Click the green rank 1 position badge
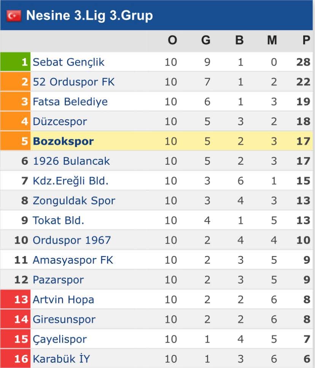Image resolution: width=315 pixels, height=368 pixels. pos(15,62)
